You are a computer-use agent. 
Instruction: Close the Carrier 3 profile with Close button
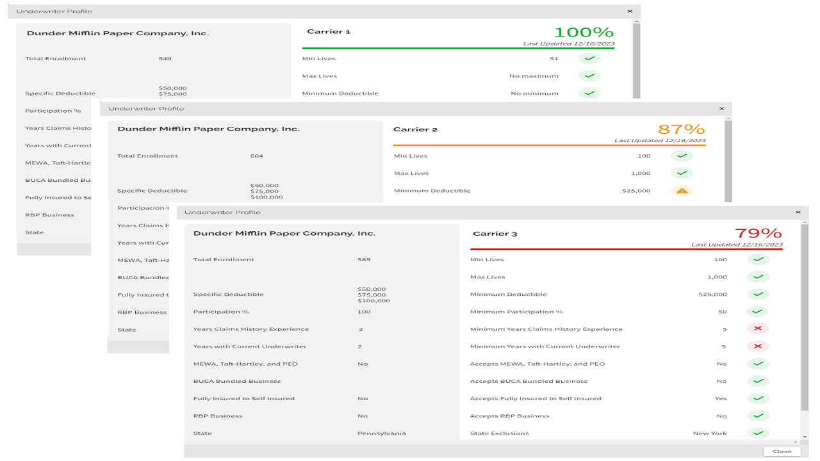[782, 451]
